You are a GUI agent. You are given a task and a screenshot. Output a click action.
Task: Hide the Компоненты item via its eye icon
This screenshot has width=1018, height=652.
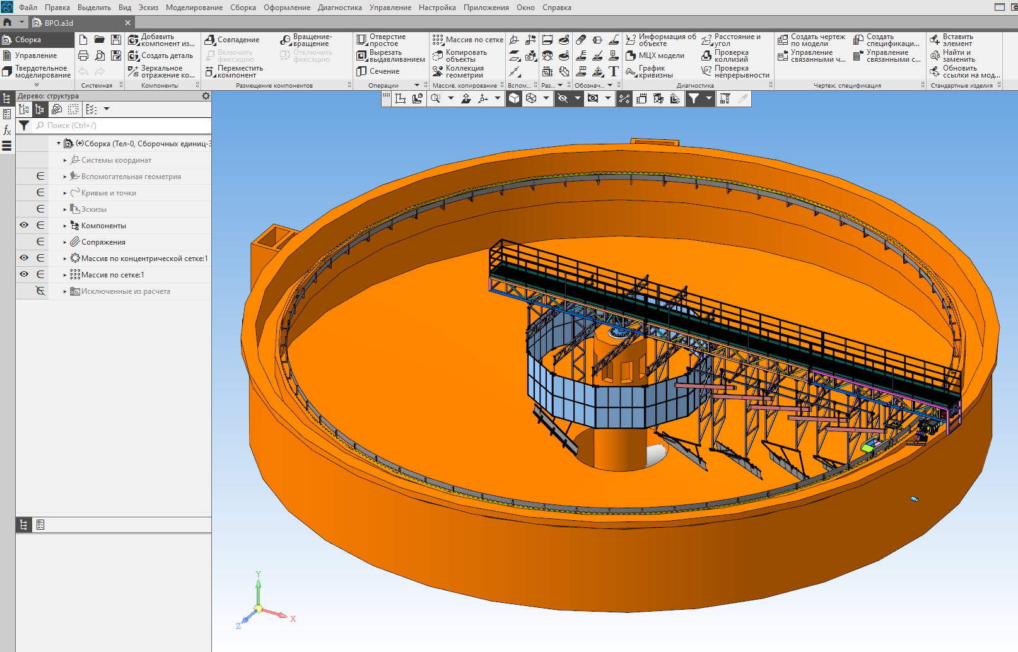click(x=24, y=225)
